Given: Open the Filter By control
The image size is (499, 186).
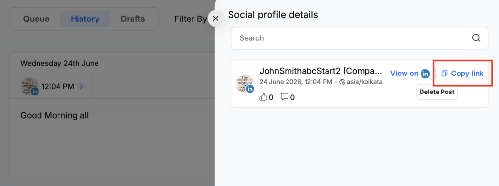Looking at the screenshot, I should pos(191,19).
